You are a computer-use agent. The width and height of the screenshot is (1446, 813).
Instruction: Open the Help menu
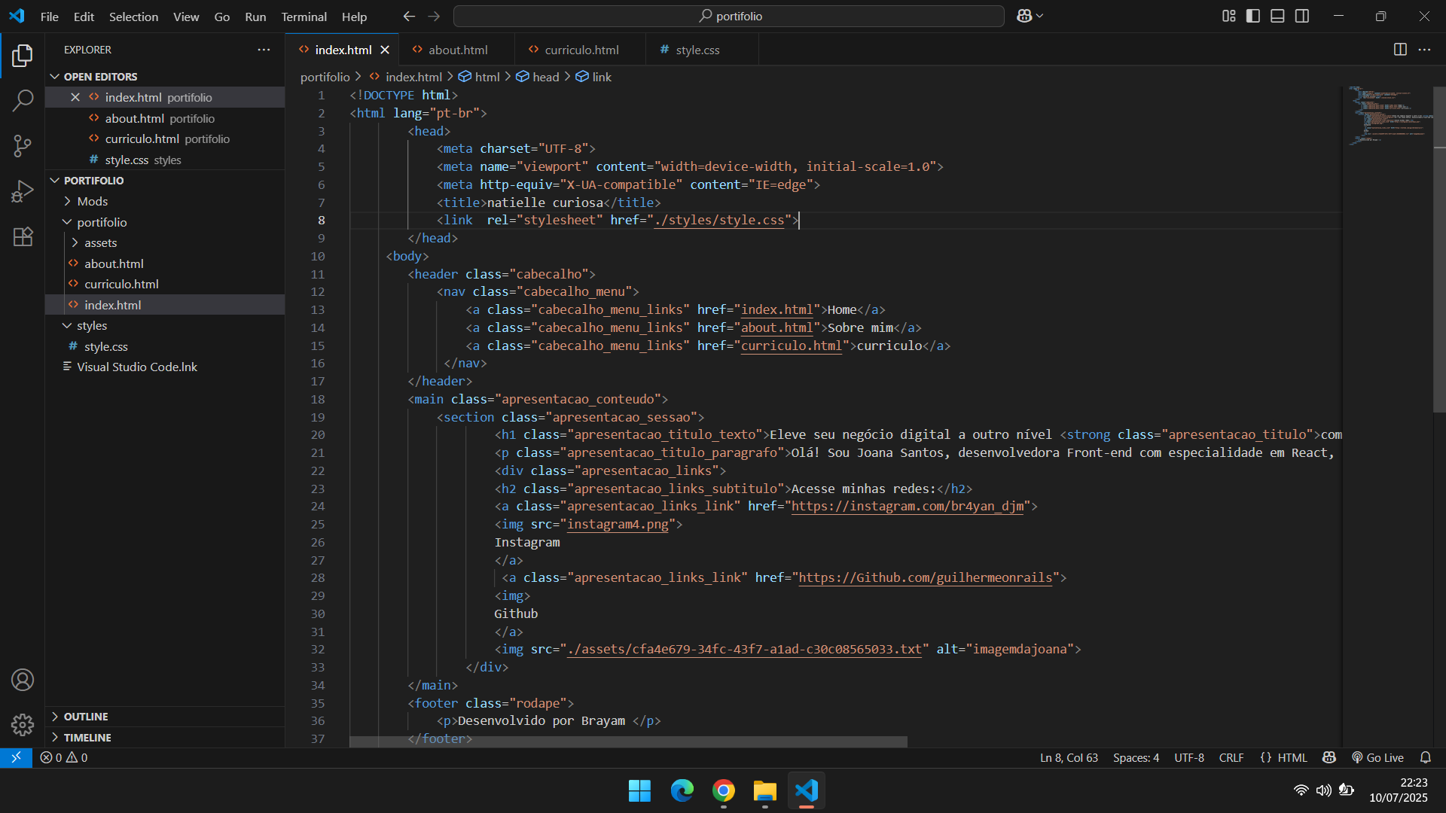(x=354, y=17)
